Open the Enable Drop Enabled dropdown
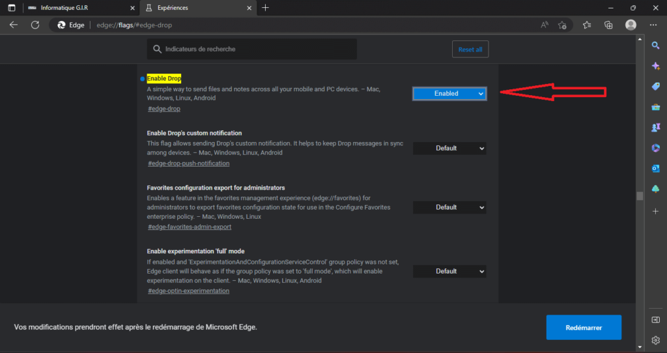This screenshot has height=353, width=667. click(x=449, y=94)
